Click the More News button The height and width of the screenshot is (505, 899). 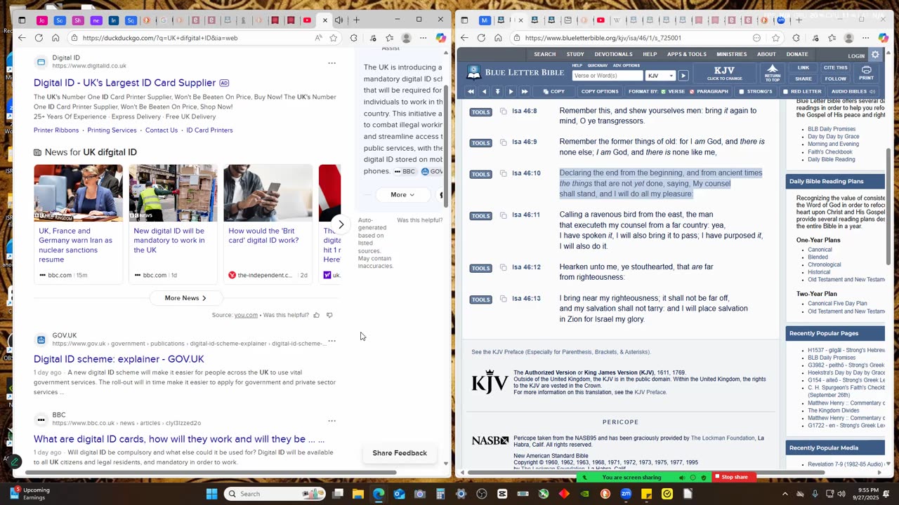click(185, 298)
